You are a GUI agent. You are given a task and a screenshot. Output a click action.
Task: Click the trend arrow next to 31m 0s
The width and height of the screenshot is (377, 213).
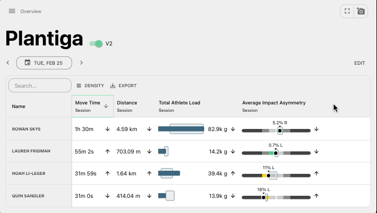108,196
